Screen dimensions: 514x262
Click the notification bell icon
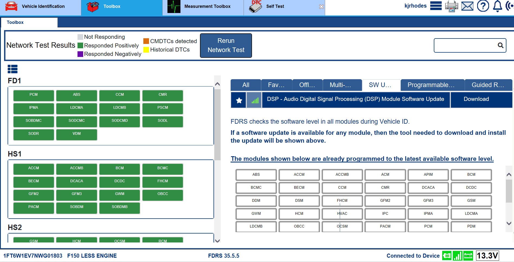click(x=497, y=6)
